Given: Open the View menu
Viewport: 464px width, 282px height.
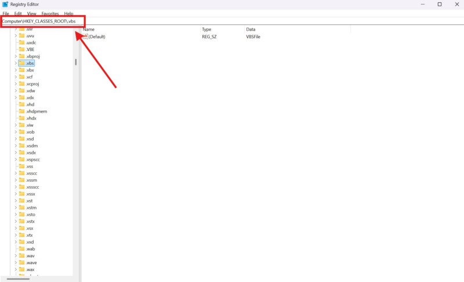Looking at the screenshot, I should pyautogui.click(x=32, y=13).
